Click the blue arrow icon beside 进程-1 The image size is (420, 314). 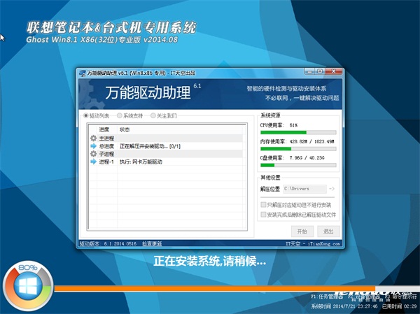pos(93,162)
